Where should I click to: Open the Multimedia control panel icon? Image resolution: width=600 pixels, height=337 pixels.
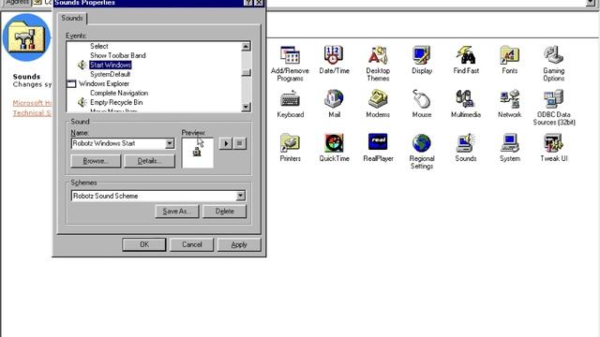(x=466, y=99)
